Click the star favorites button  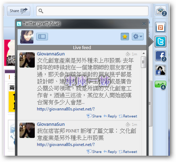pos(125,37)
